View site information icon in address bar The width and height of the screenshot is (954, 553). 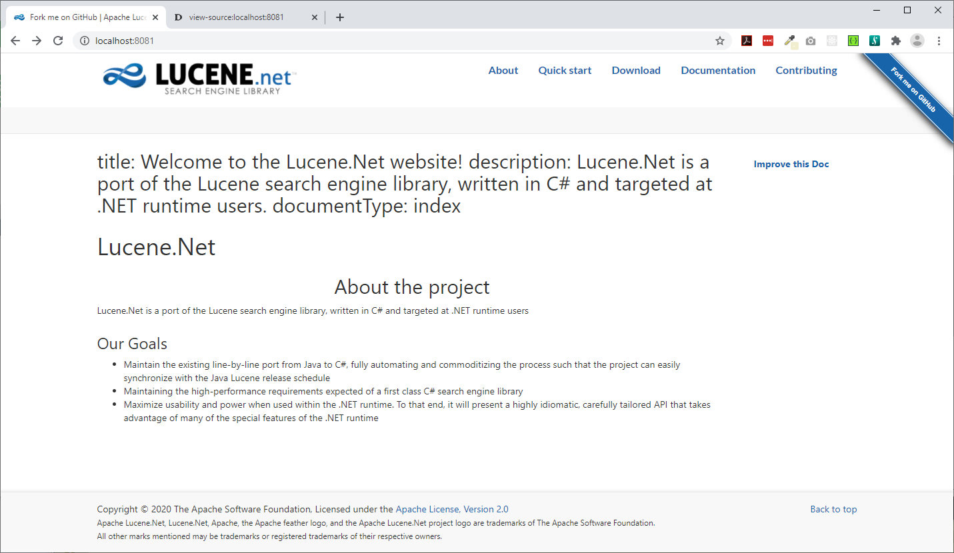coord(85,41)
